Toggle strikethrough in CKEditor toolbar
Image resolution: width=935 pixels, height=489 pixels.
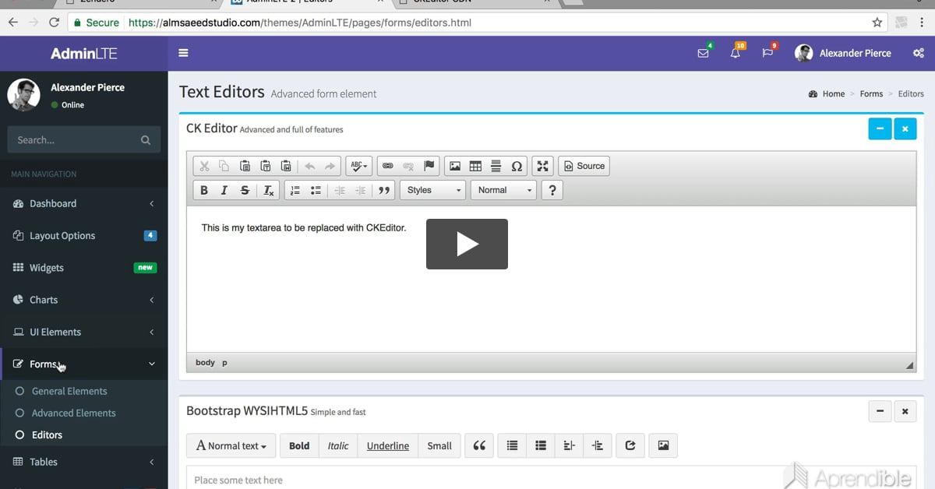pyautogui.click(x=245, y=190)
